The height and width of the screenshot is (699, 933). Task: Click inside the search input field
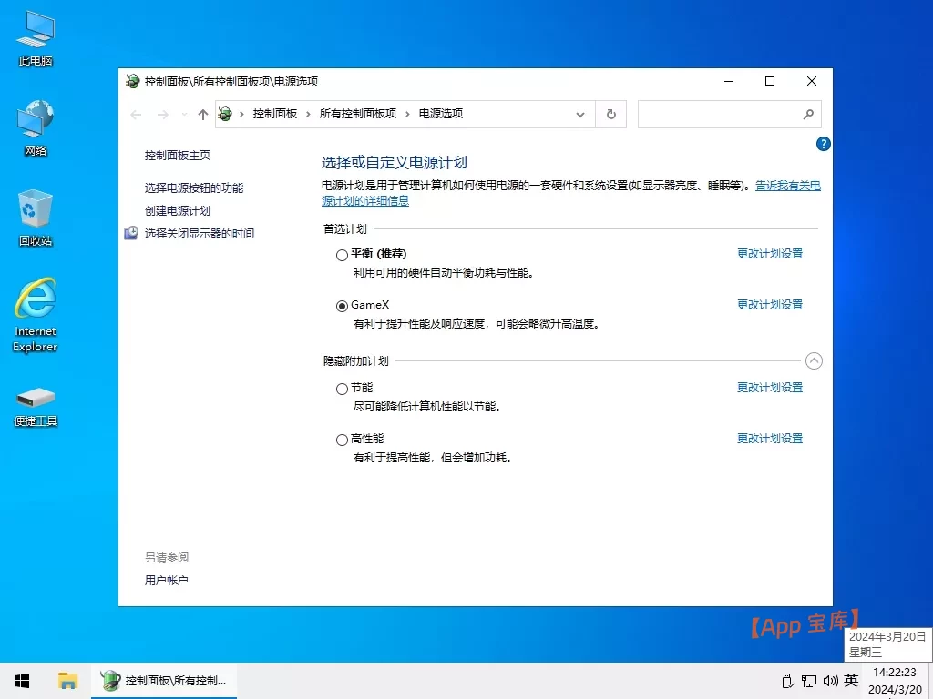pyautogui.click(x=720, y=114)
